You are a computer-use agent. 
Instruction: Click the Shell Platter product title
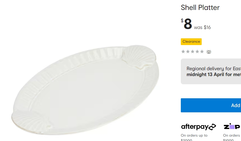point(200,8)
